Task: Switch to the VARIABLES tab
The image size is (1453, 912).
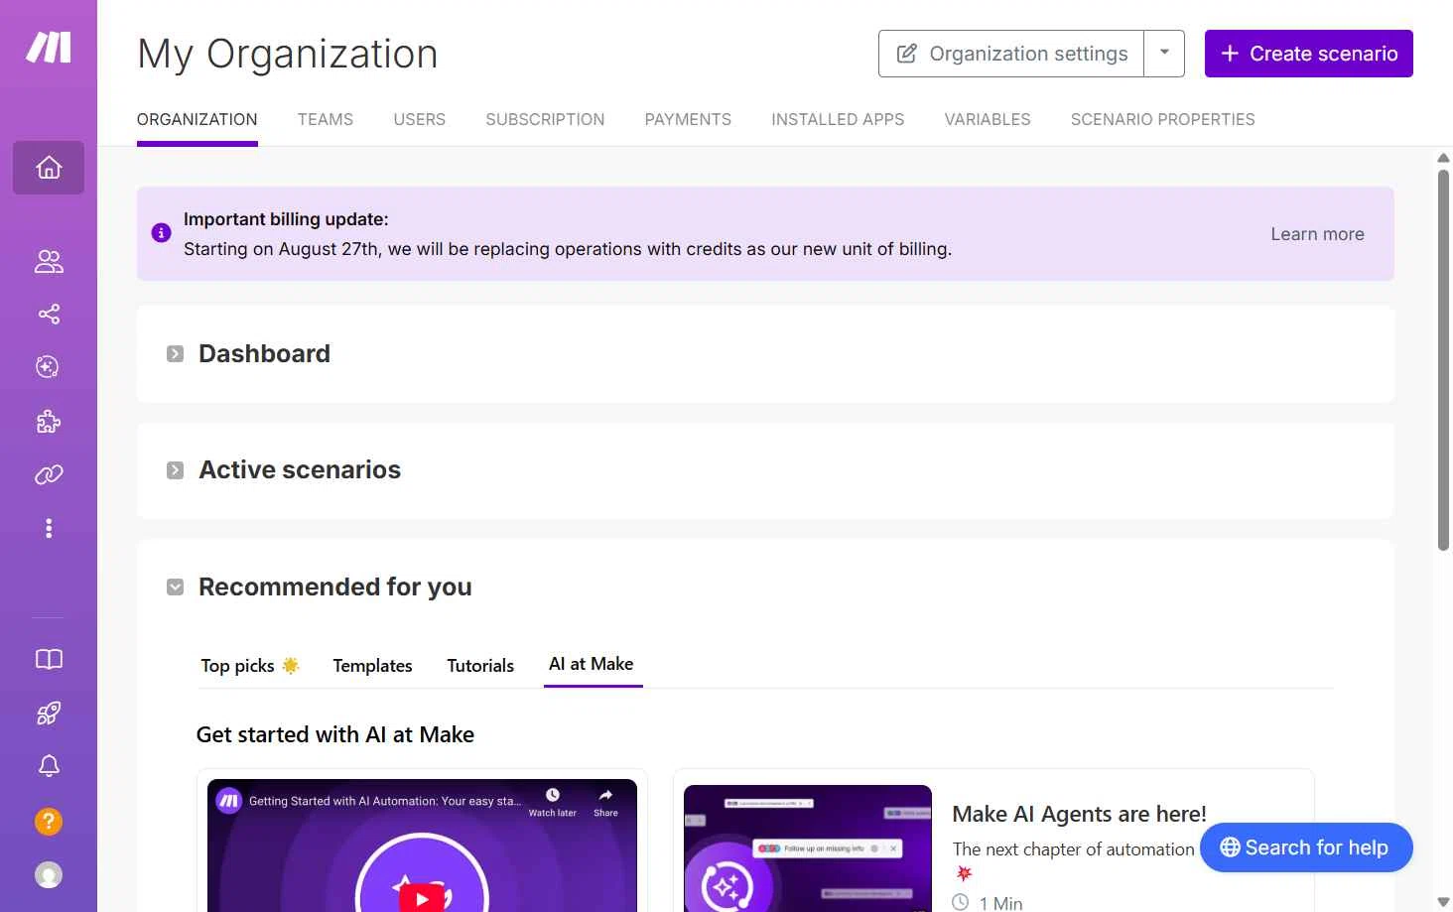Action: pos(988,119)
